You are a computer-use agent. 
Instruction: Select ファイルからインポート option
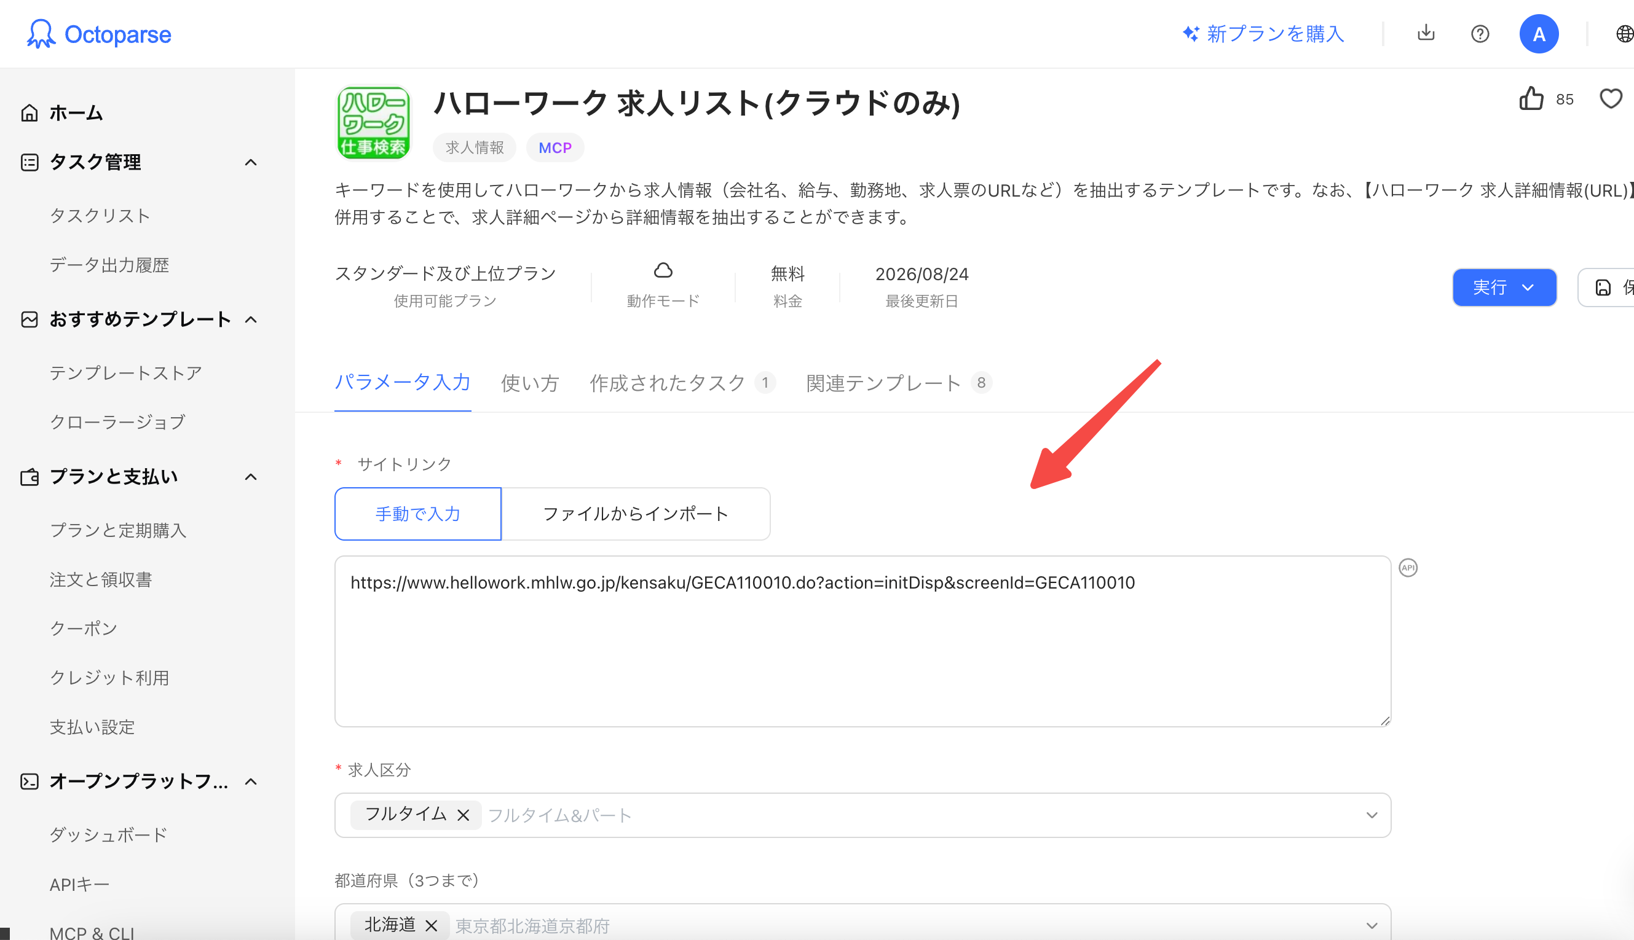click(x=636, y=514)
